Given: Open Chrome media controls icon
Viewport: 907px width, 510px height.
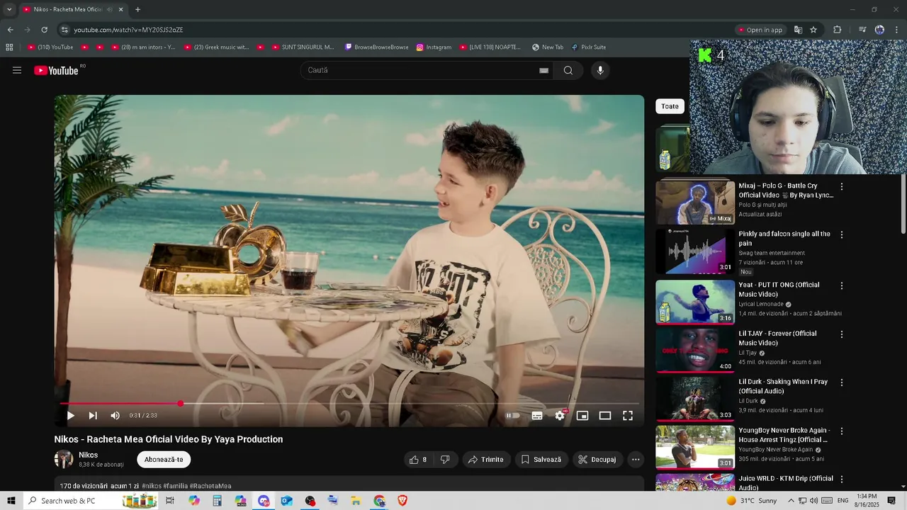Looking at the screenshot, I should tap(862, 30).
